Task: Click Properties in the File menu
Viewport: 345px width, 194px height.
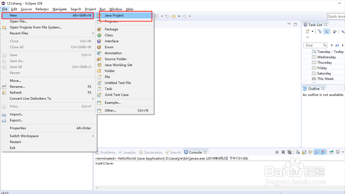Action: [x=49, y=128]
